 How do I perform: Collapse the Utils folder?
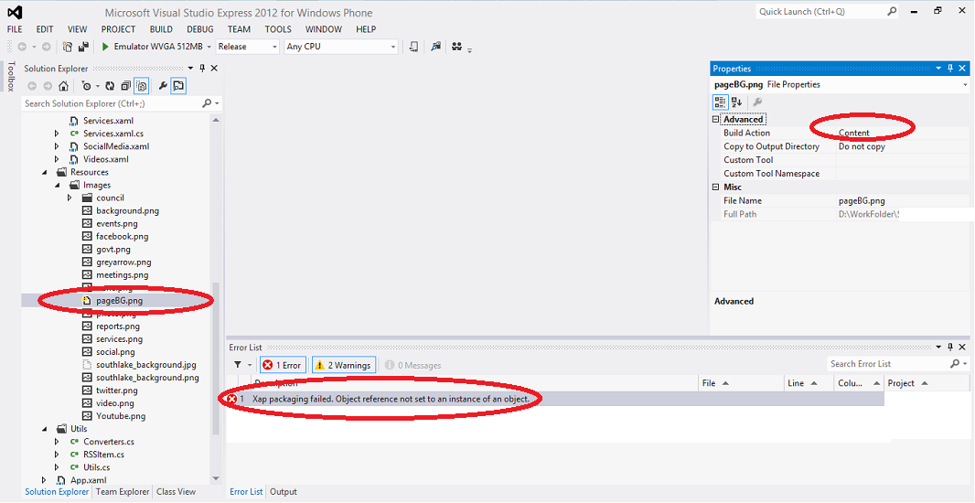tap(44, 429)
